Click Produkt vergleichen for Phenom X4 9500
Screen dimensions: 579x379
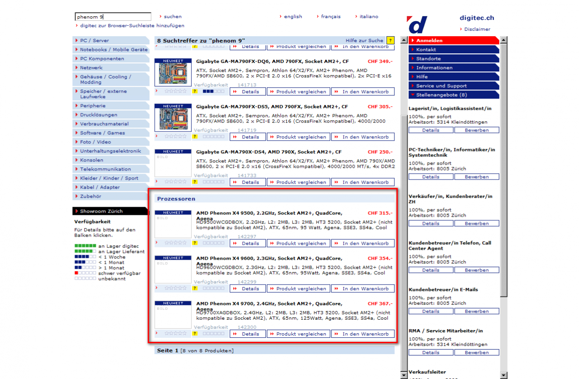click(298, 243)
